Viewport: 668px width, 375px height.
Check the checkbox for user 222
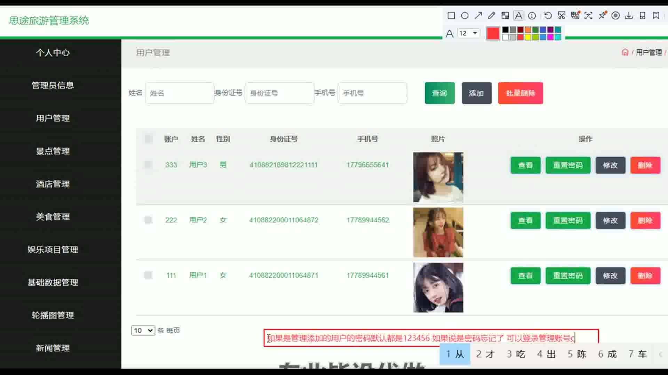pyautogui.click(x=149, y=220)
